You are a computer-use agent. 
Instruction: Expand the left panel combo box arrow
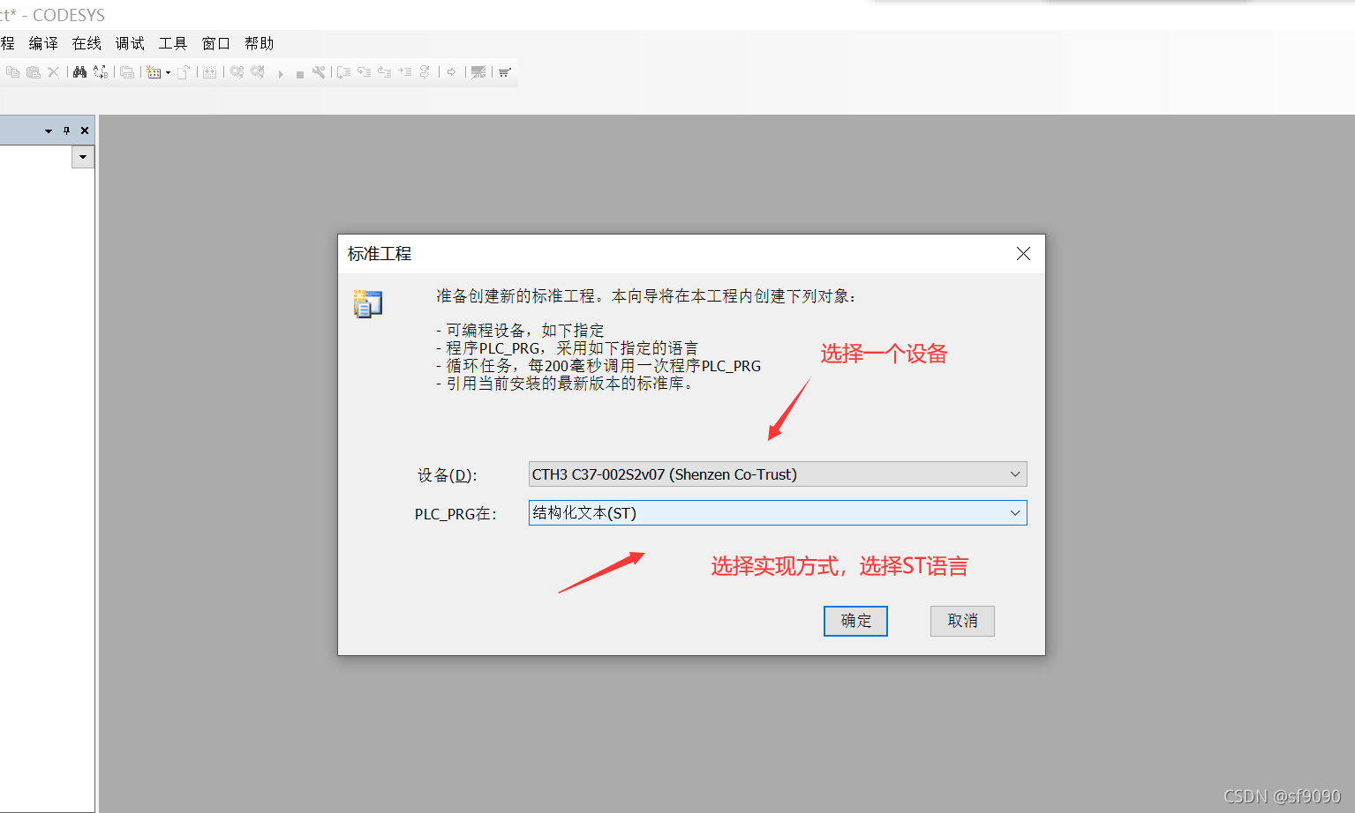point(83,157)
